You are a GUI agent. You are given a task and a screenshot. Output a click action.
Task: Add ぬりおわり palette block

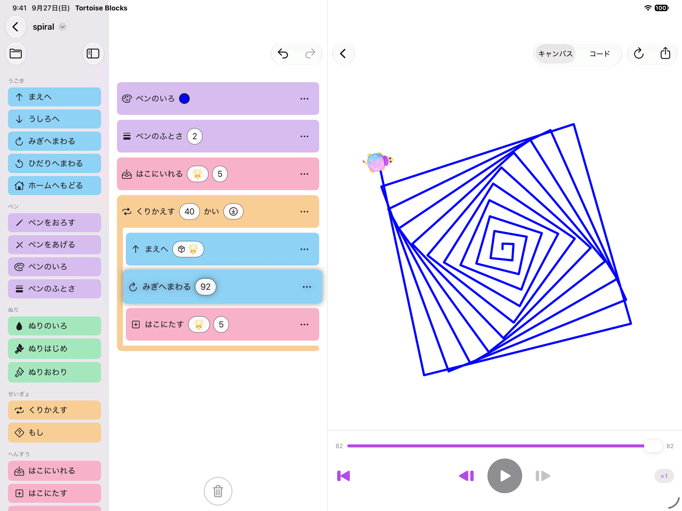pos(55,372)
